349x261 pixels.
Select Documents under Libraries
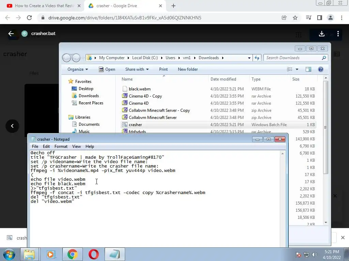86,124
